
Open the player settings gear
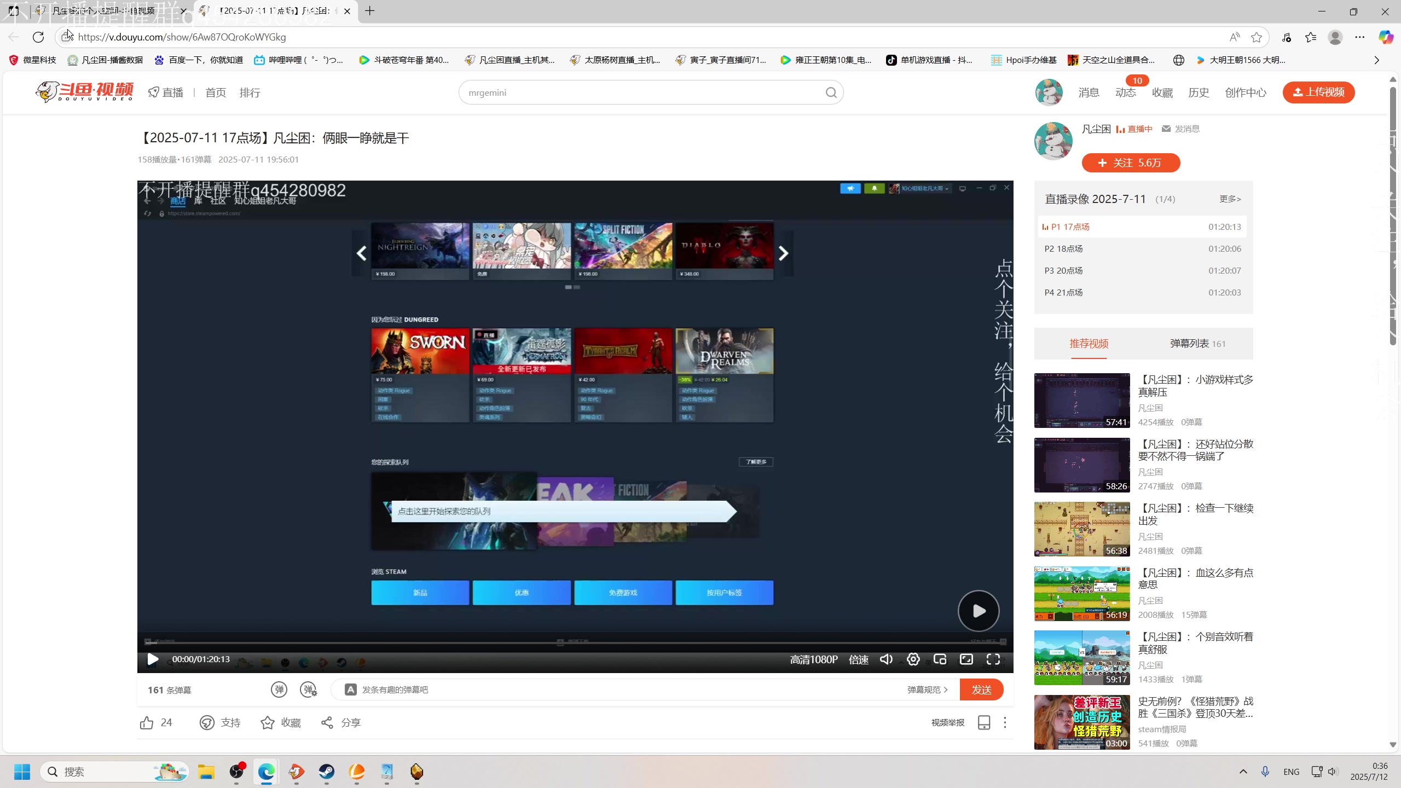point(913,659)
